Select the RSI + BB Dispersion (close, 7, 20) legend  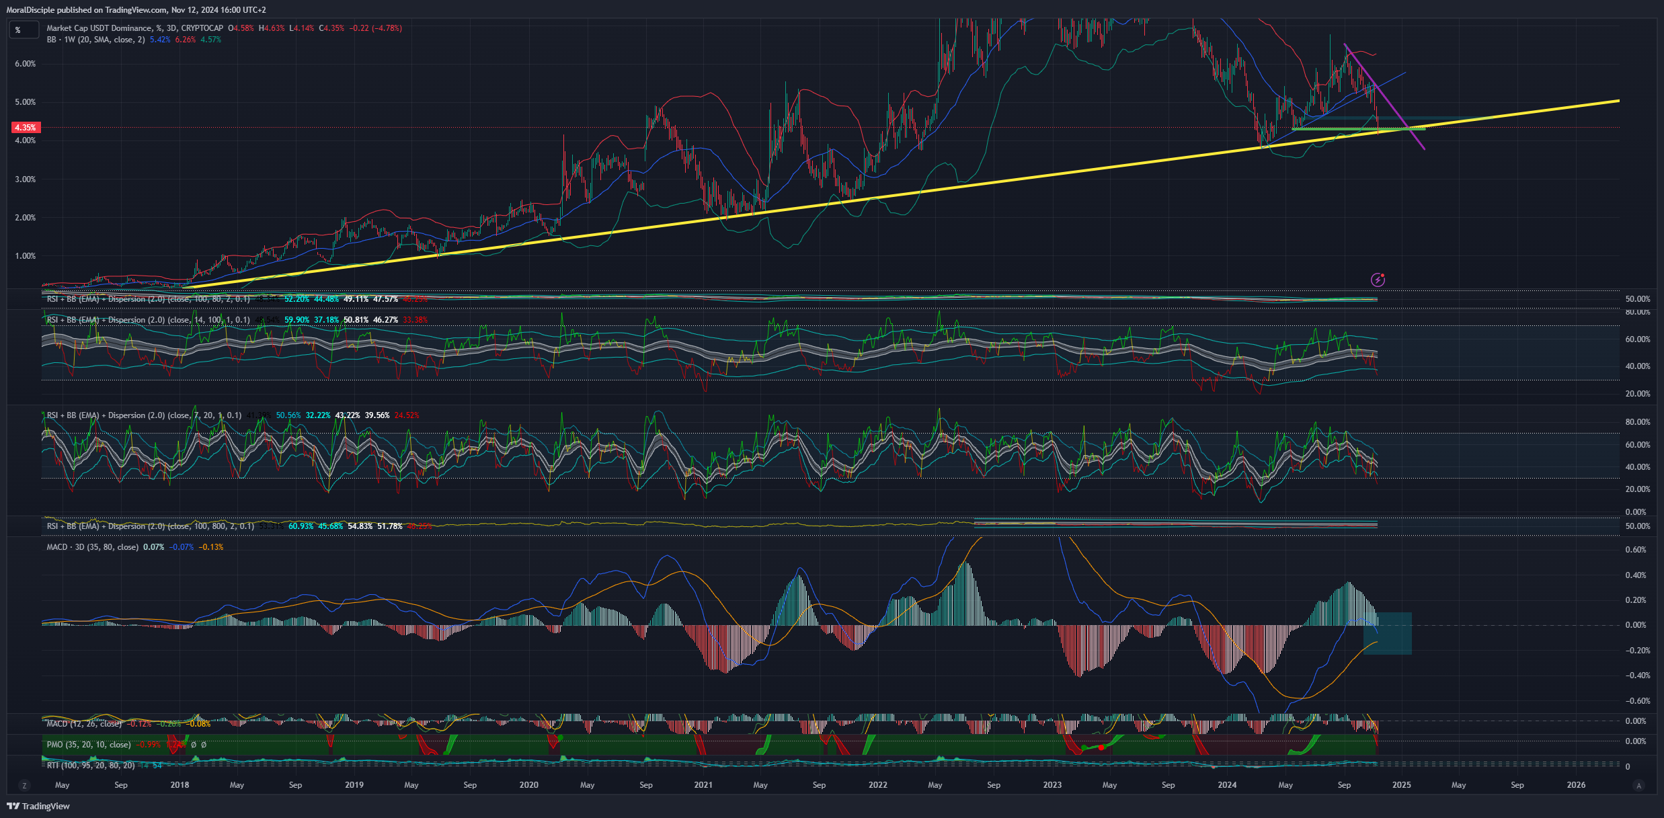(x=144, y=415)
